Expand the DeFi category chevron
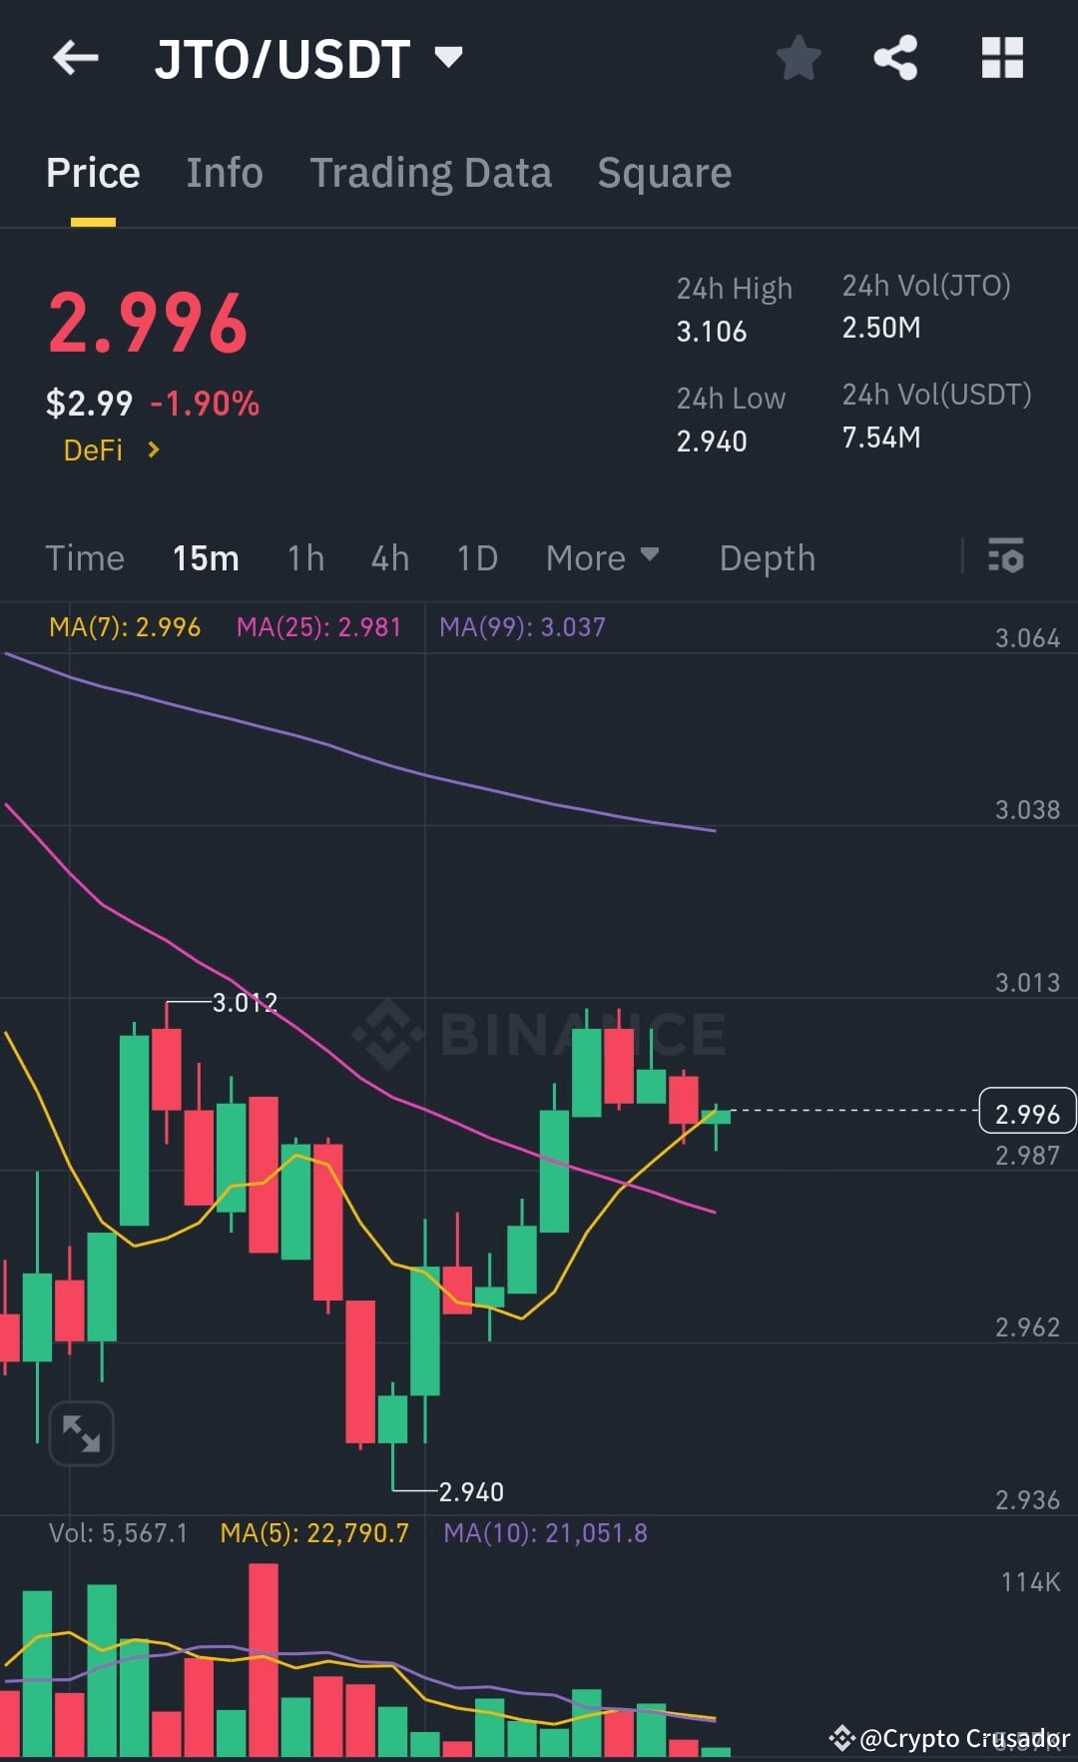This screenshot has height=1762, width=1078. 155,450
